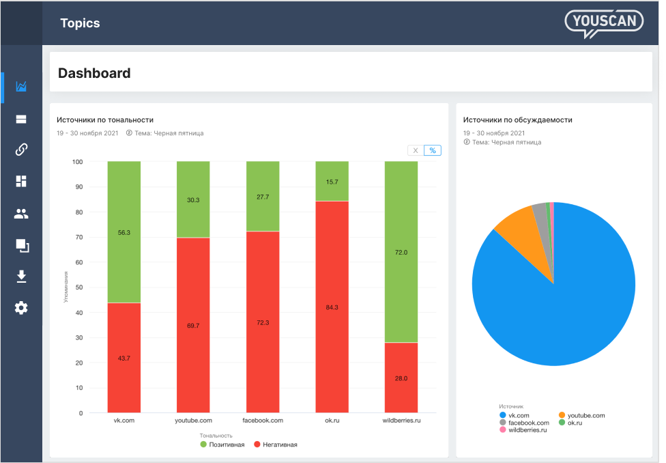The image size is (666, 463).
Task: Click the Тема: Черная пятница label in bar chart
Action: click(169, 133)
